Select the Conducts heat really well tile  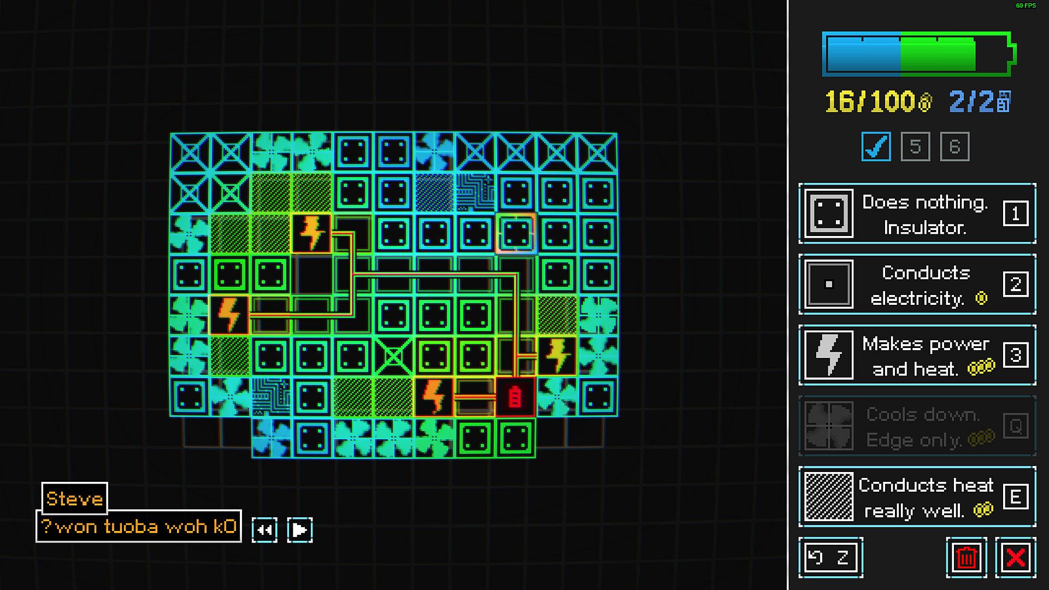[x=917, y=497]
